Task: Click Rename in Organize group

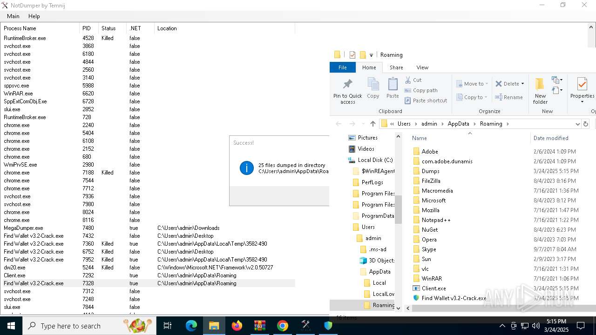Action: [x=509, y=97]
